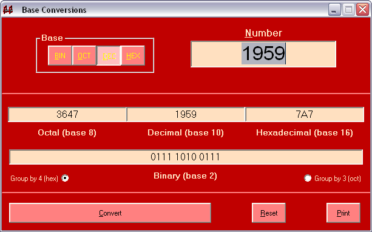Click the Number label above the input
The height and width of the screenshot is (232, 372).
[263, 33]
